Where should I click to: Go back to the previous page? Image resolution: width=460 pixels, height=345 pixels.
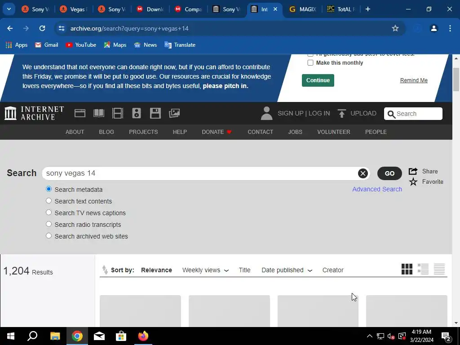pyautogui.click(x=10, y=28)
